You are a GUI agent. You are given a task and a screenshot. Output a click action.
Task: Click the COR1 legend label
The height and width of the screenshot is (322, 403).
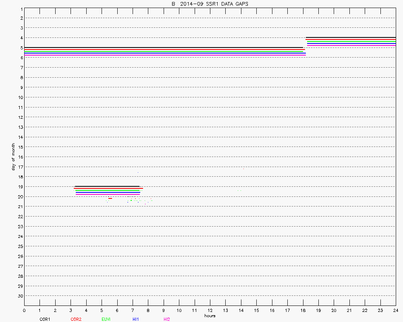point(45,319)
